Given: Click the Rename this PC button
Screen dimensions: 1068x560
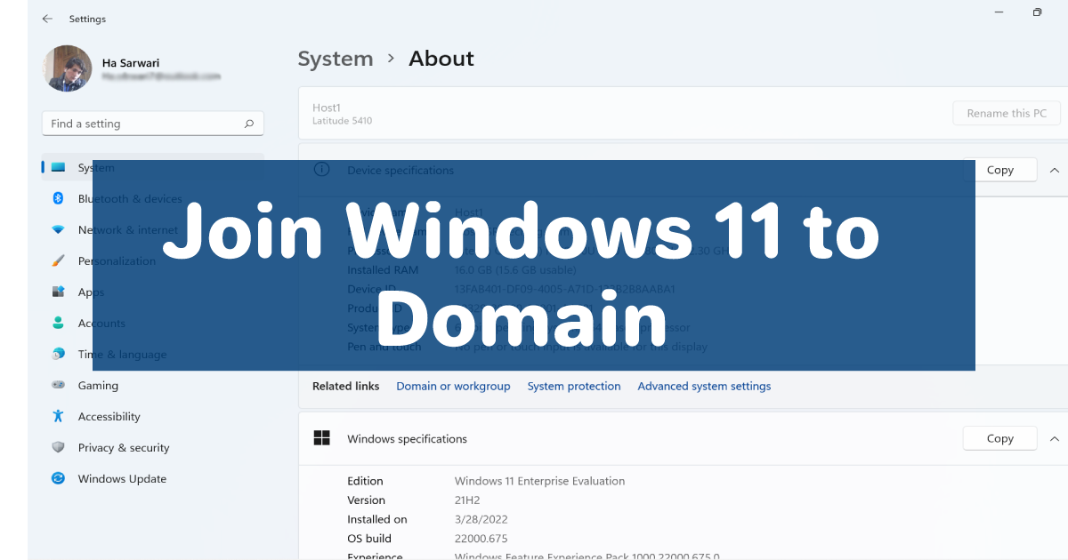Looking at the screenshot, I should pos(1007,113).
